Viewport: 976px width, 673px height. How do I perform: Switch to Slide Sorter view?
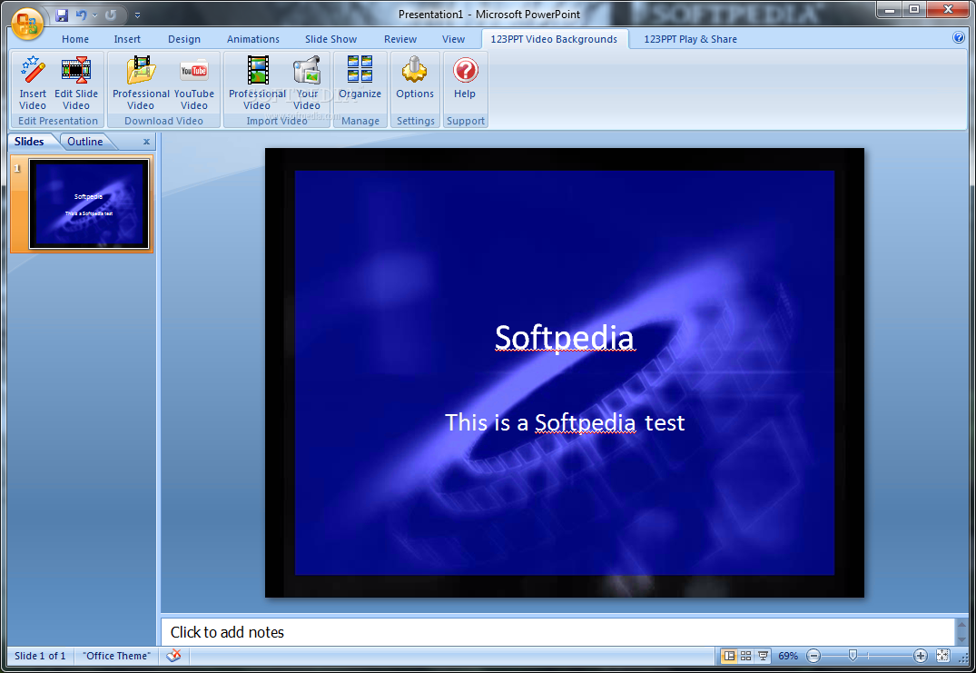point(745,656)
